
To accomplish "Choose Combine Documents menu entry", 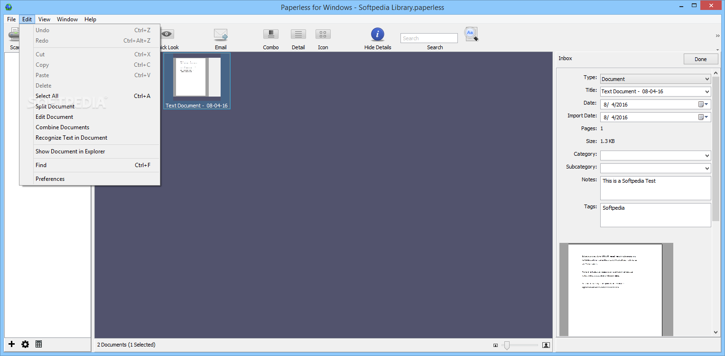I will tap(90, 127).
